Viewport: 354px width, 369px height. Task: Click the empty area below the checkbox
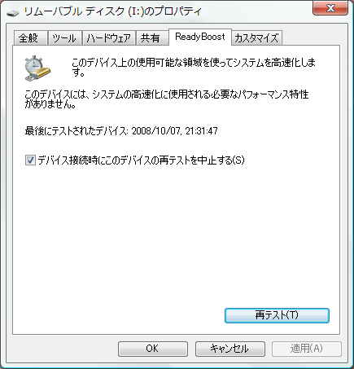[x=176, y=234]
